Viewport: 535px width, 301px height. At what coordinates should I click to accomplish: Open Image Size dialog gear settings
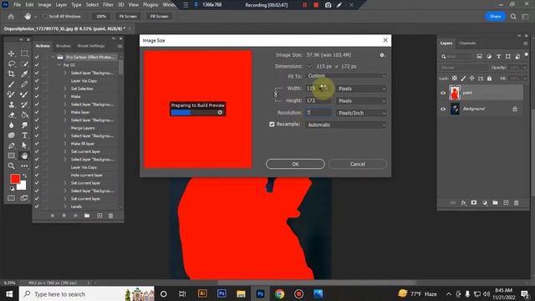pos(382,55)
